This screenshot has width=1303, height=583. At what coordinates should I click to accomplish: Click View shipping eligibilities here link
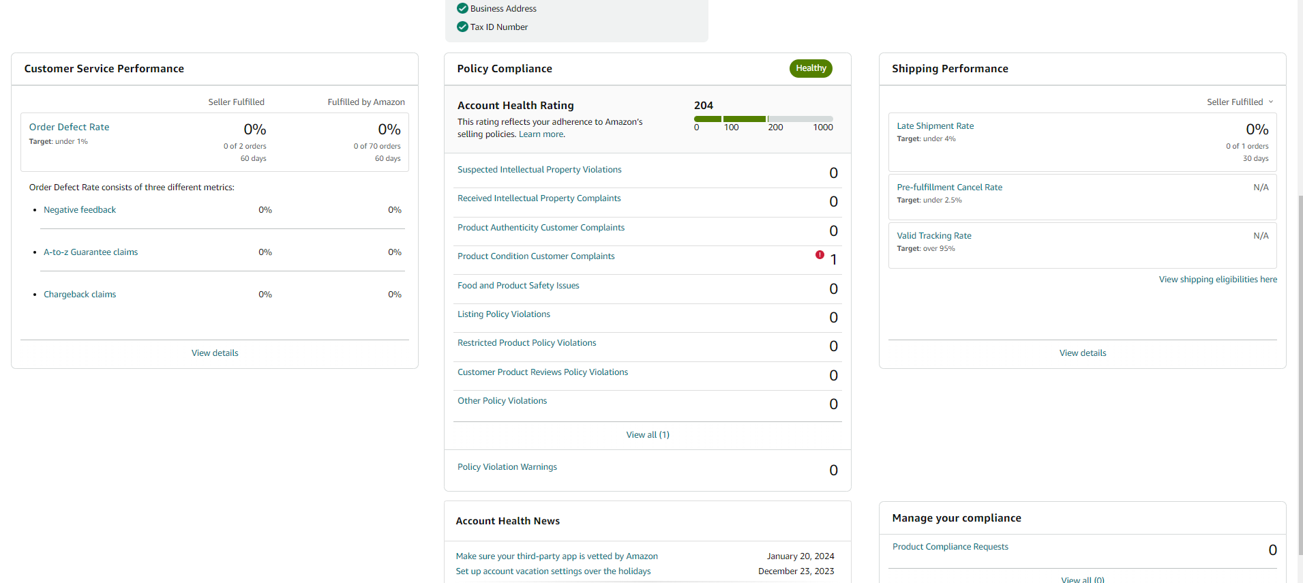(x=1218, y=280)
